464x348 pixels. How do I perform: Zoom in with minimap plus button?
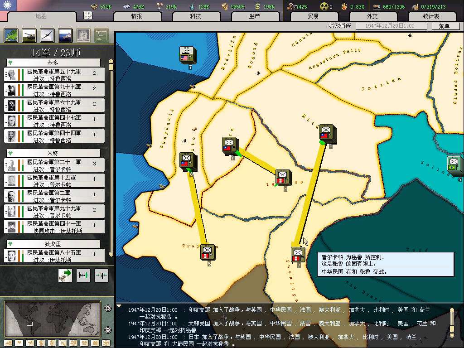coord(108,309)
